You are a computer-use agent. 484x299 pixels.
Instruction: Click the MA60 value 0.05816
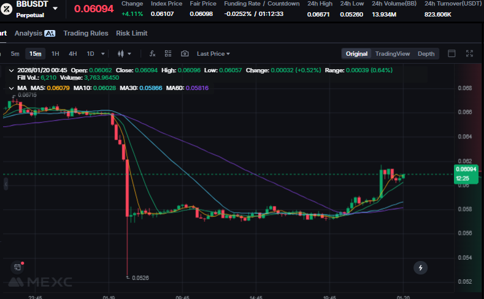pyautogui.click(x=197, y=88)
